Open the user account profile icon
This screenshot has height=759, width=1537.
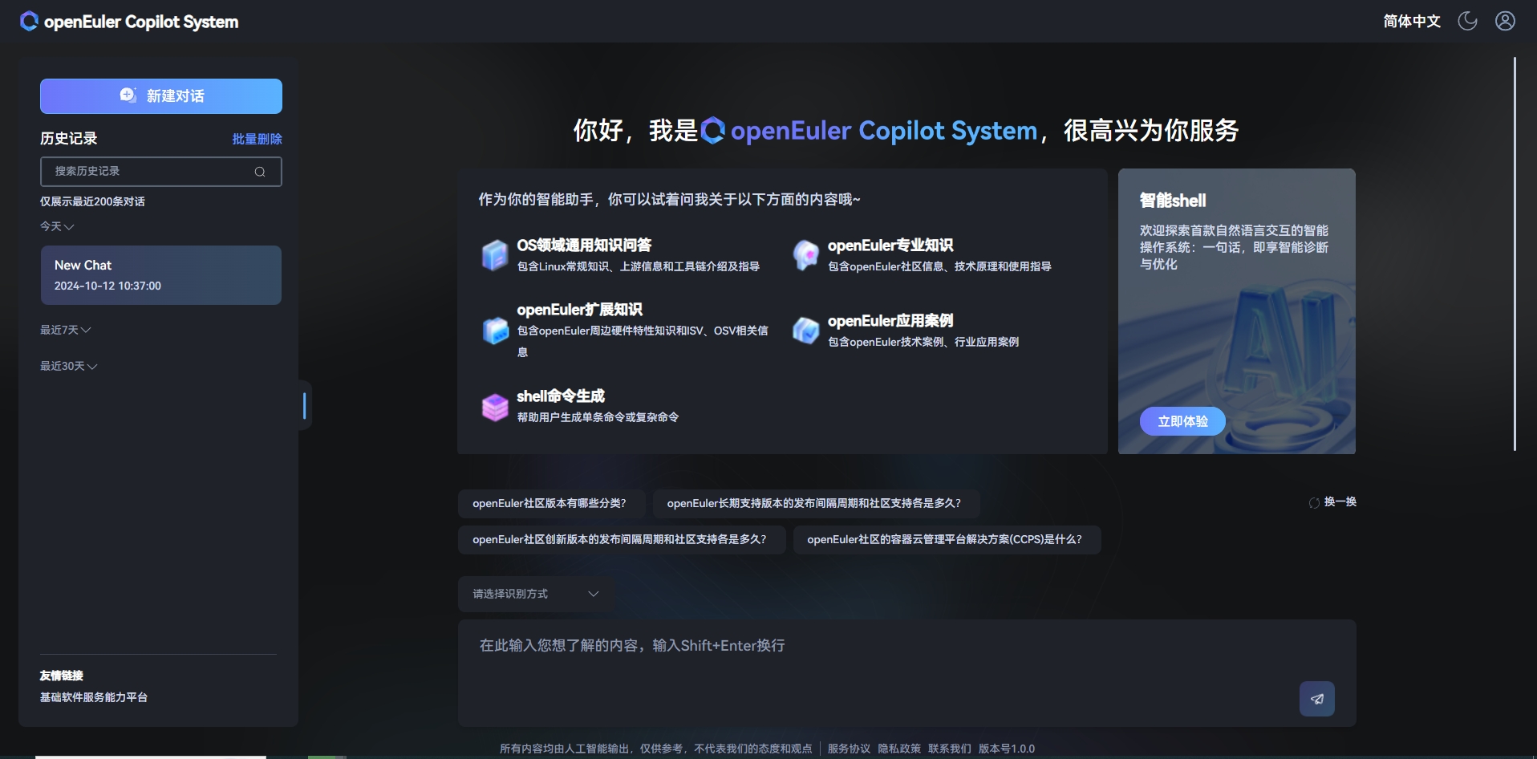[x=1505, y=21]
